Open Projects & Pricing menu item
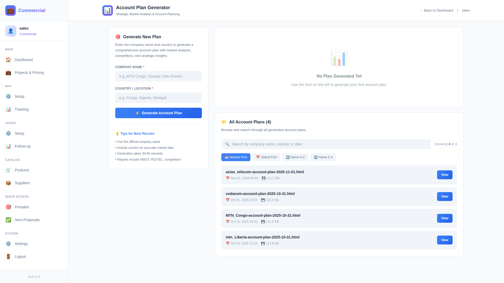Viewport: 504px width, 283px height. pos(34,73)
